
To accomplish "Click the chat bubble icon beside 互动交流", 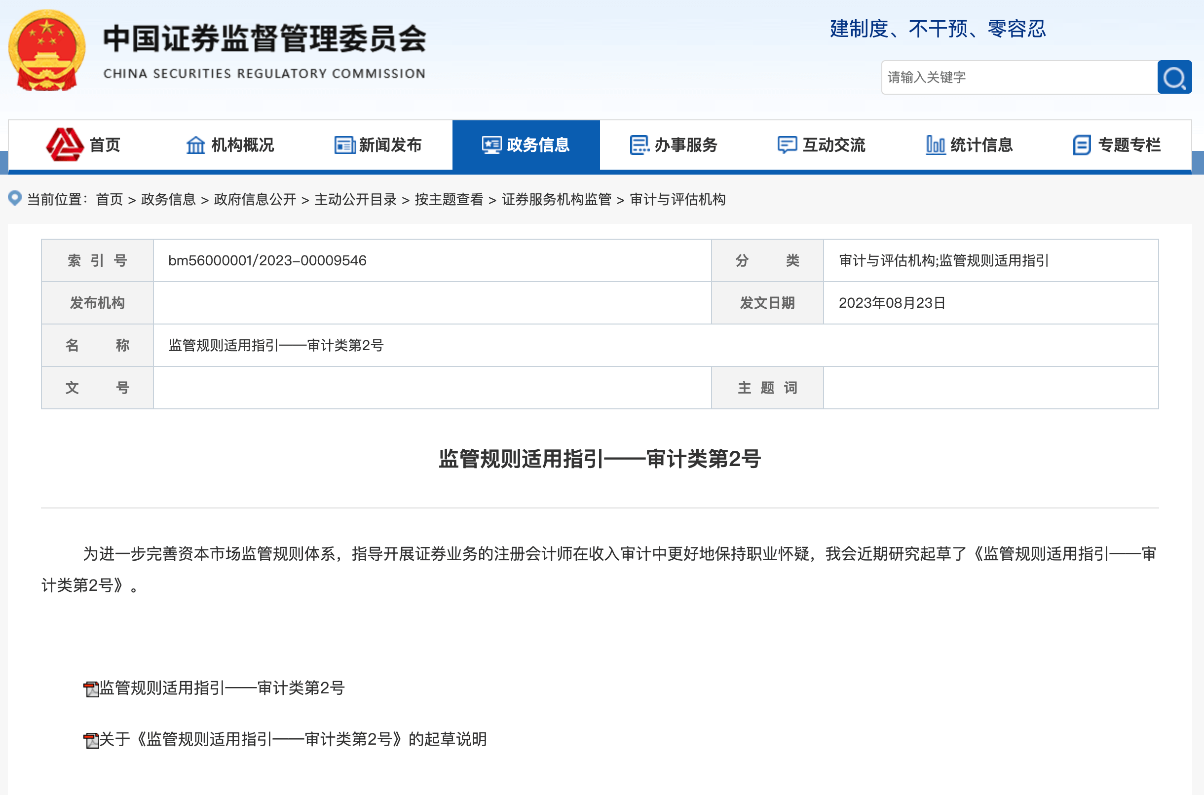I will [x=787, y=145].
